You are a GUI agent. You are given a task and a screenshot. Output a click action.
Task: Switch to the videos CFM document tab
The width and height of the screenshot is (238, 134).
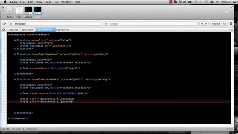click(28, 11)
